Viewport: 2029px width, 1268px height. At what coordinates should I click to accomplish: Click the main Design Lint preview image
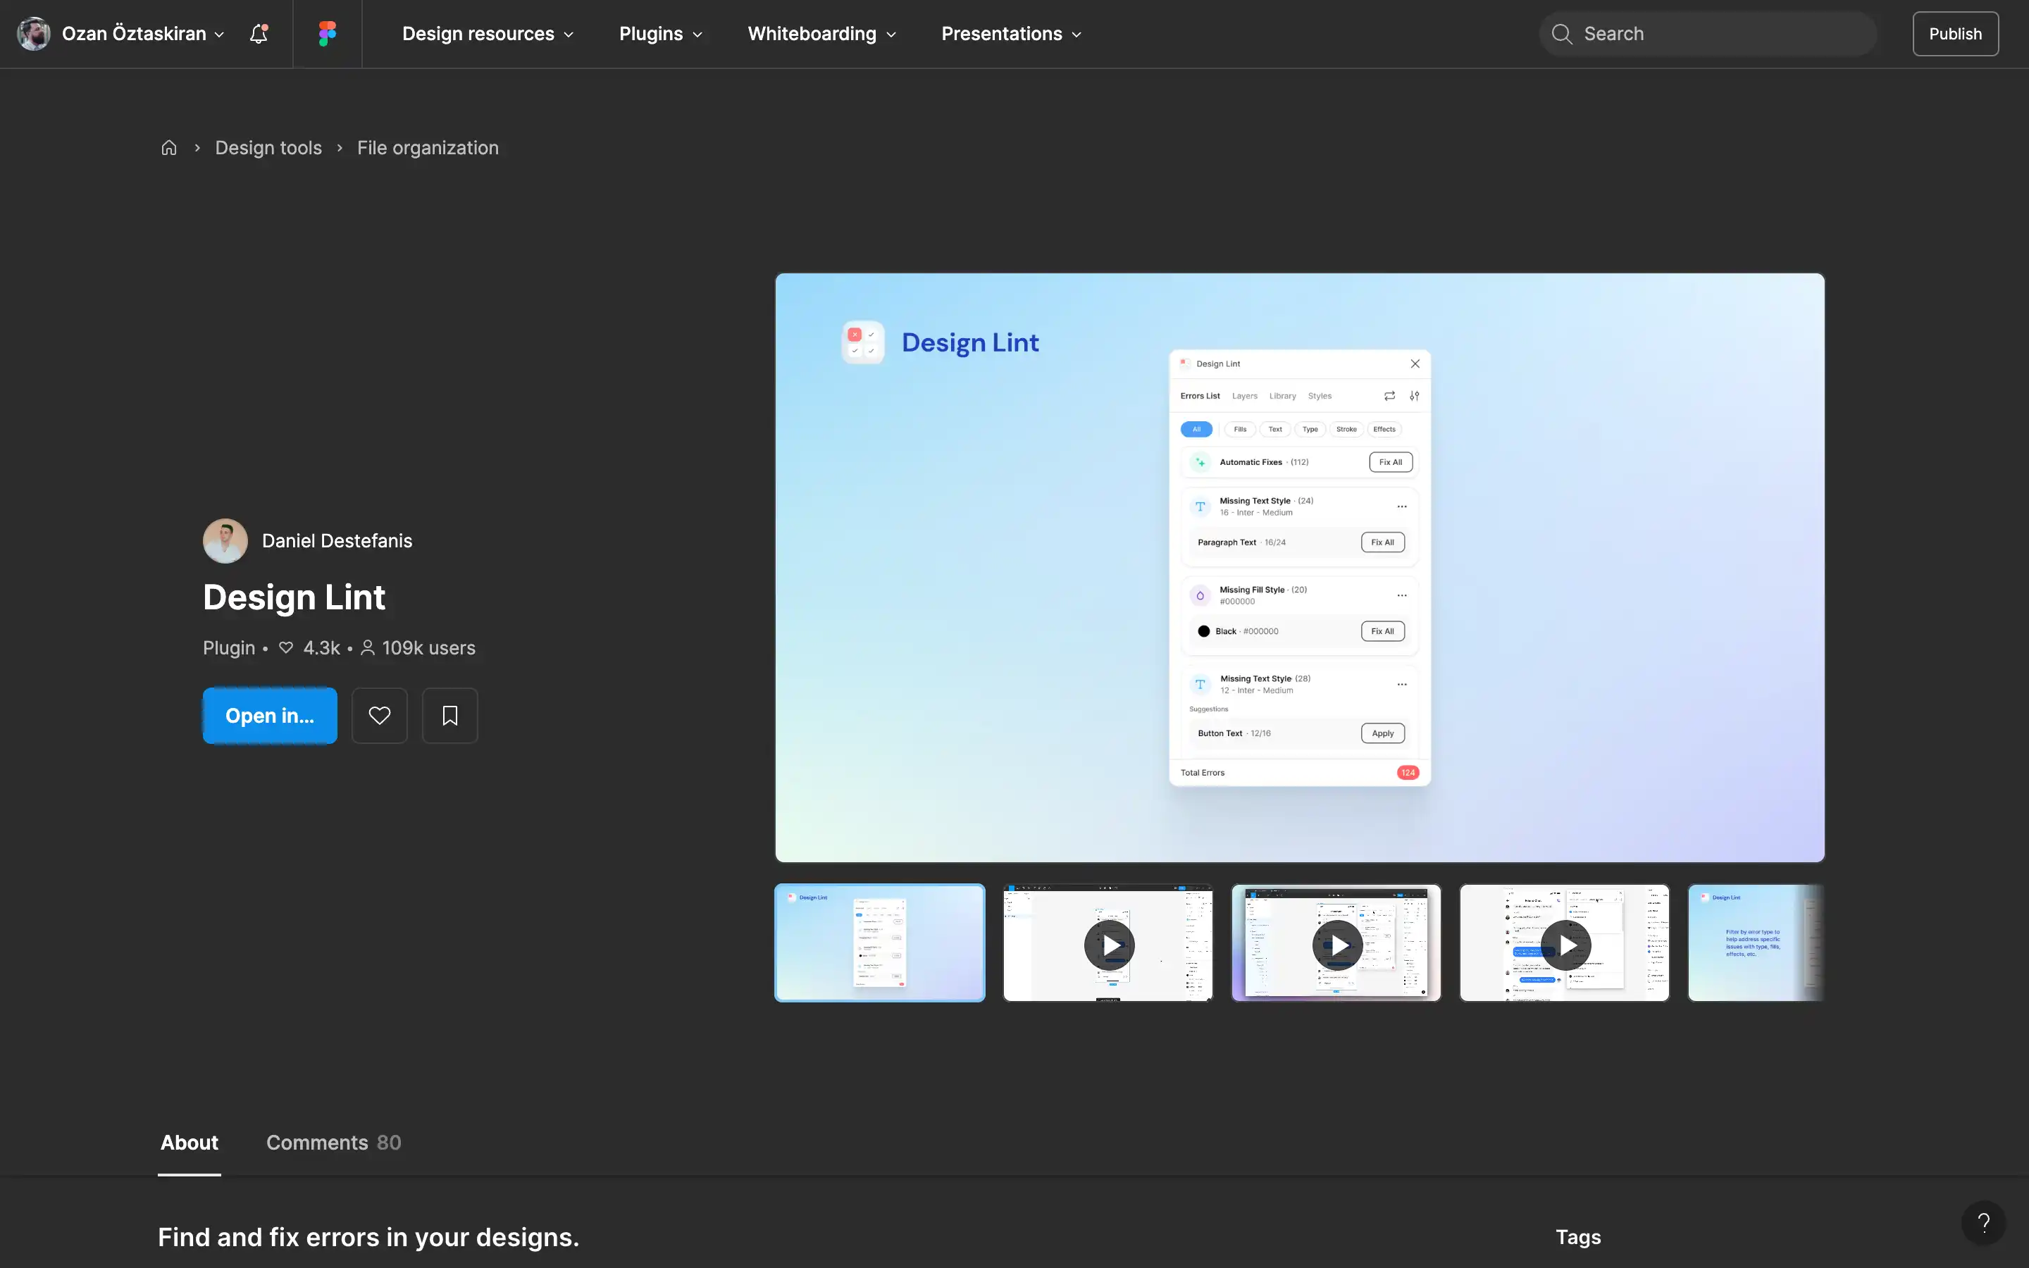tap(1300, 568)
